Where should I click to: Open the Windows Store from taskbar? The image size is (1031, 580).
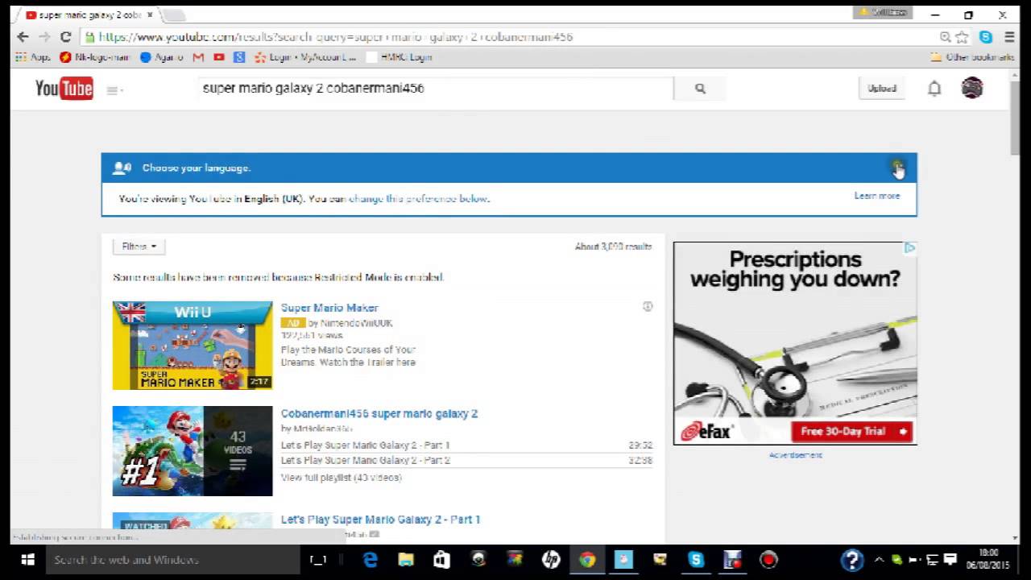pyautogui.click(x=441, y=560)
